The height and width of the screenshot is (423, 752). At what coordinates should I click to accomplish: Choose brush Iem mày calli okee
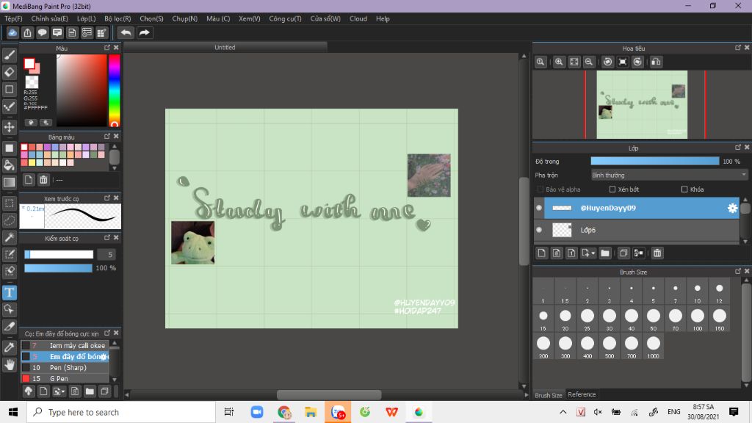point(65,345)
